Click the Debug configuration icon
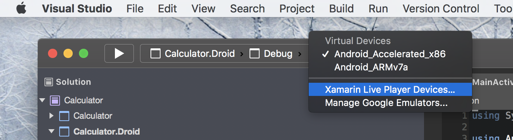Viewport: 513px width, 140px height. click(255, 54)
